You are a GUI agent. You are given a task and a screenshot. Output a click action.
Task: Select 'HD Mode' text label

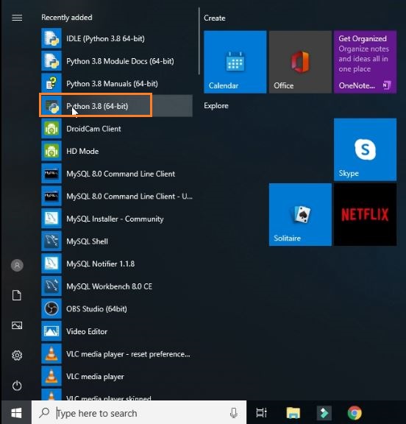coord(82,151)
